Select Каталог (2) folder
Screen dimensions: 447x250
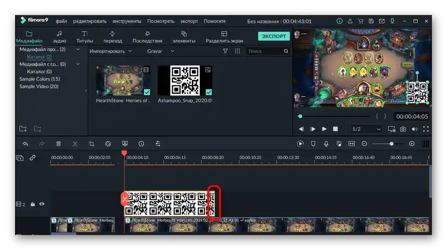coord(40,57)
